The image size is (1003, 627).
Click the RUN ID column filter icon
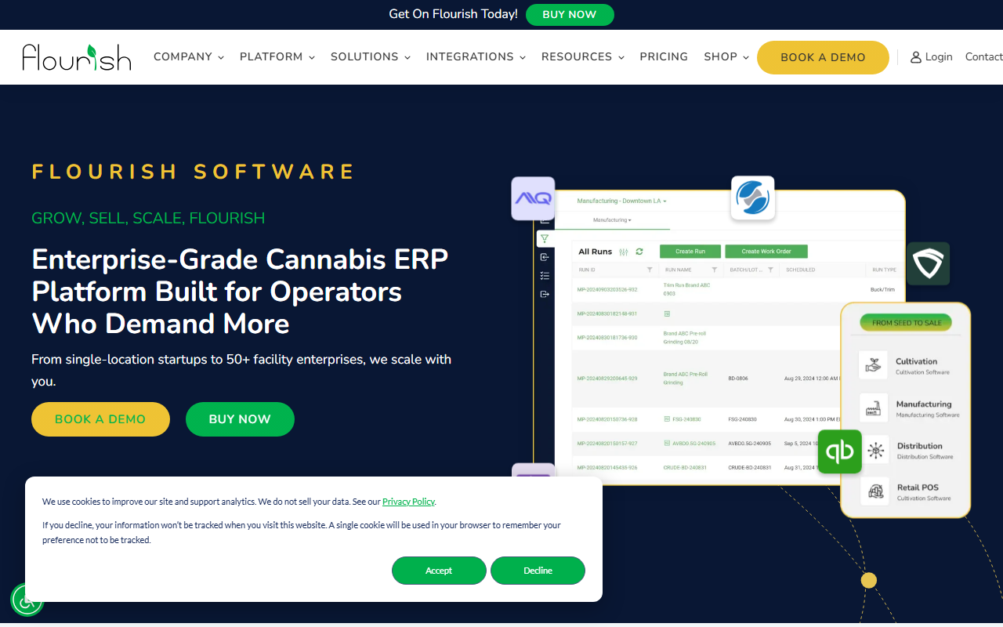650,270
